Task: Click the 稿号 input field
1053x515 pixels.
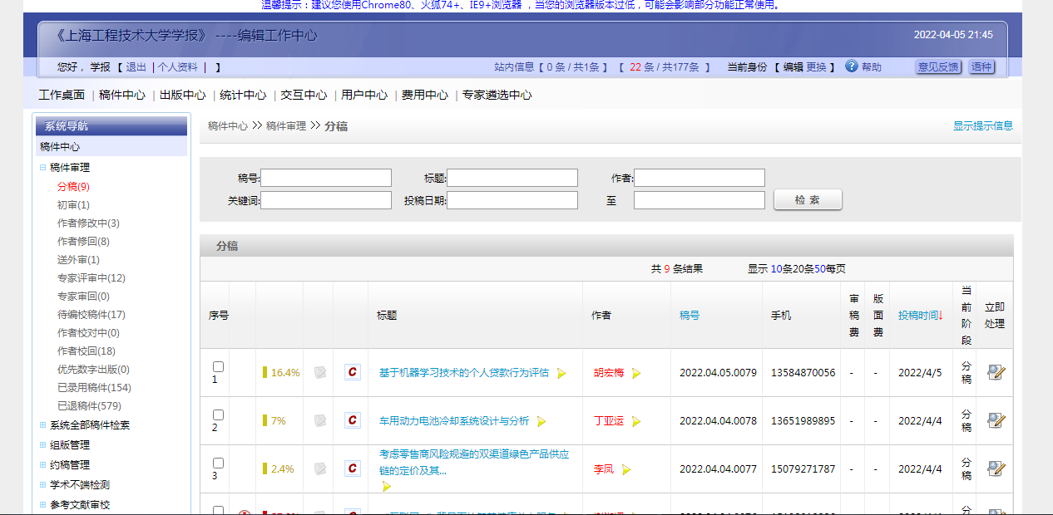Action: 326,178
